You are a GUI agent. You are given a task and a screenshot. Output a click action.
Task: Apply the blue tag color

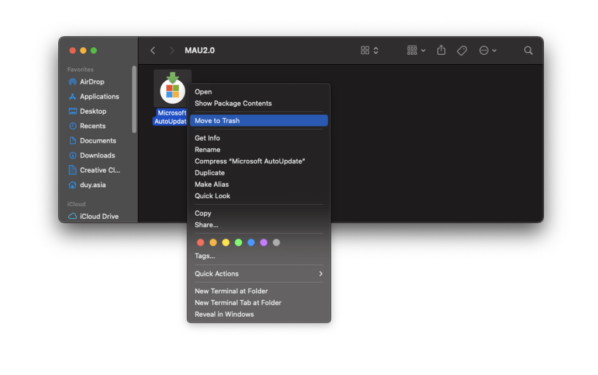tap(251, 243)
